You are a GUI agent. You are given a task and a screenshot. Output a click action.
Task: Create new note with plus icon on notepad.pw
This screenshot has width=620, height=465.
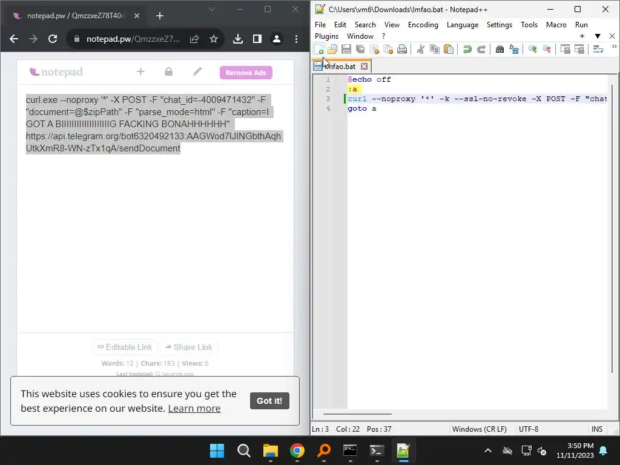pyautogui.click(x=140, y=71)
